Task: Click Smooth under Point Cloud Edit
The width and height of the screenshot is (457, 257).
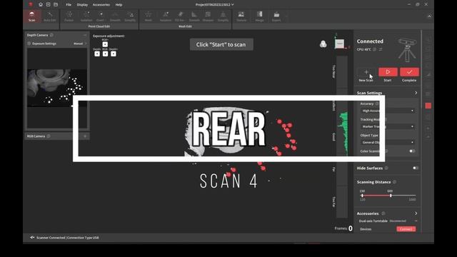Action: pyautogui.click(x=115, y=16)
